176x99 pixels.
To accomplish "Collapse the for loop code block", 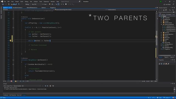I will (x=13, y=28).
